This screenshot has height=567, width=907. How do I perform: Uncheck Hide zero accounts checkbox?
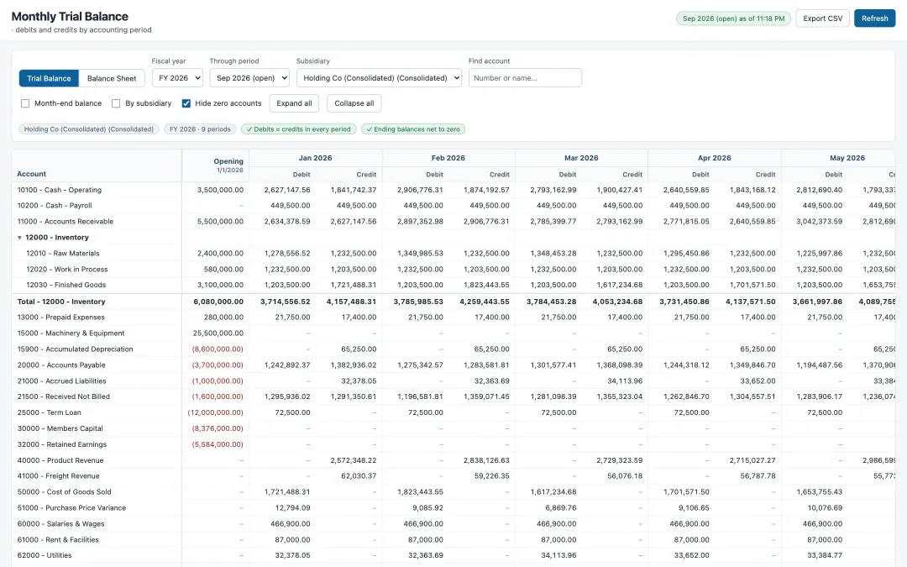pyautogui.click(x=186, y=103)
